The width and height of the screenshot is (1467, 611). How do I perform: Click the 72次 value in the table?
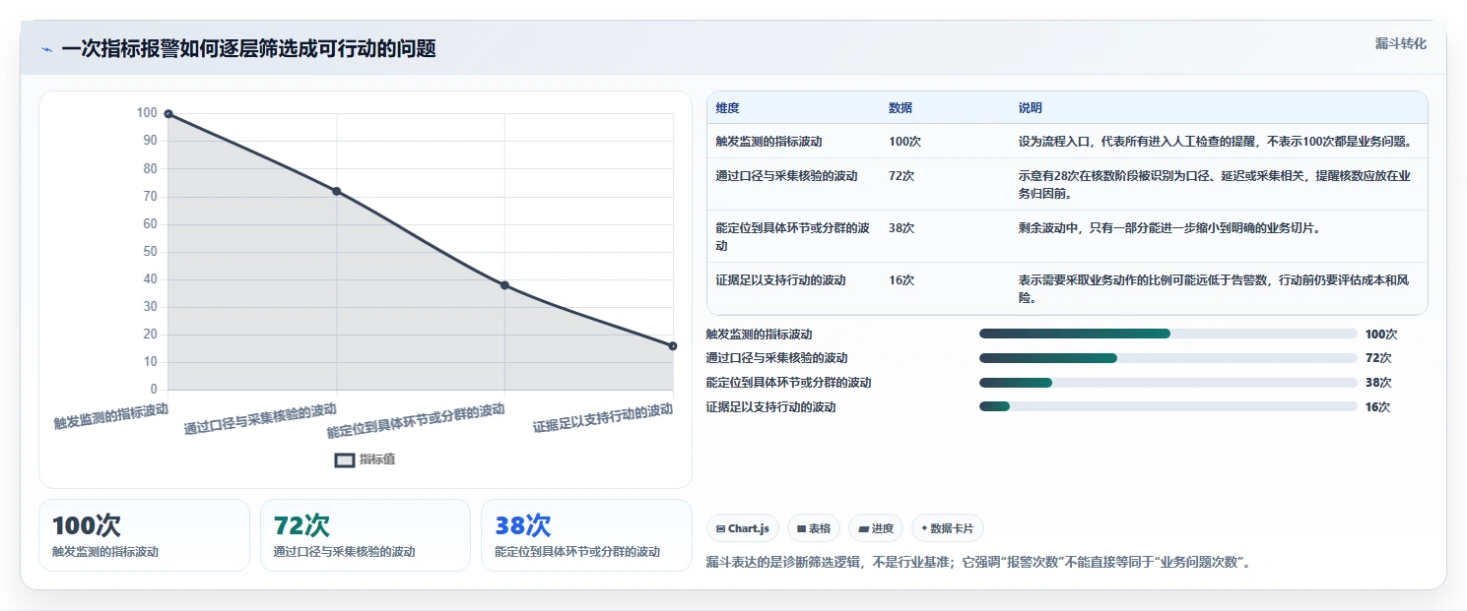[901, 176]
